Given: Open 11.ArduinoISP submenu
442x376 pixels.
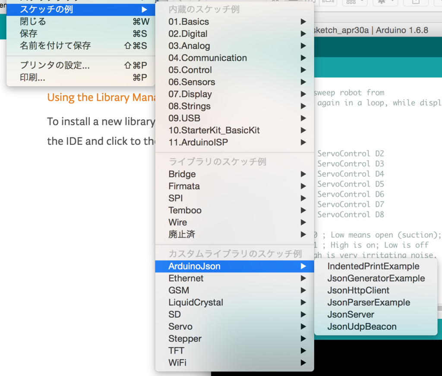Looking at the screenshot, I should click(234, 143).
